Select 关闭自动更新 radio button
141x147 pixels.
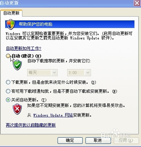(8, 100)
